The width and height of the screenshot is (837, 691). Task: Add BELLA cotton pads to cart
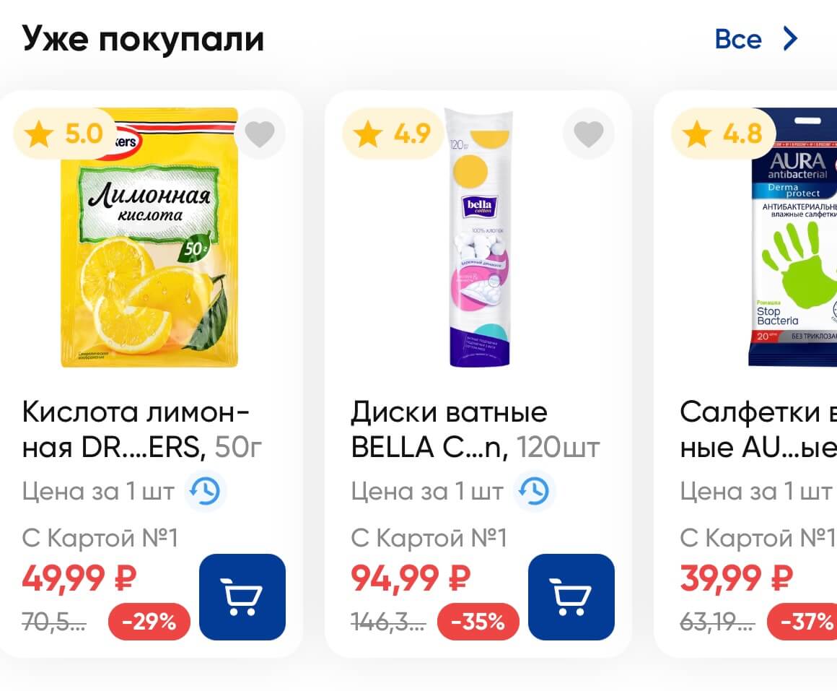point(571,596)
